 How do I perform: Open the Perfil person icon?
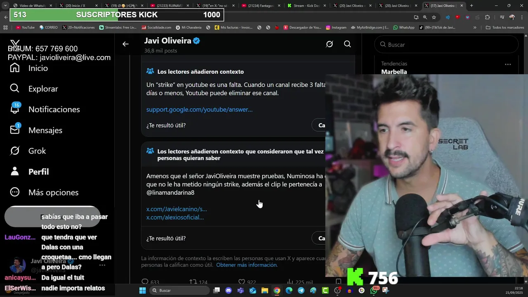15,171
